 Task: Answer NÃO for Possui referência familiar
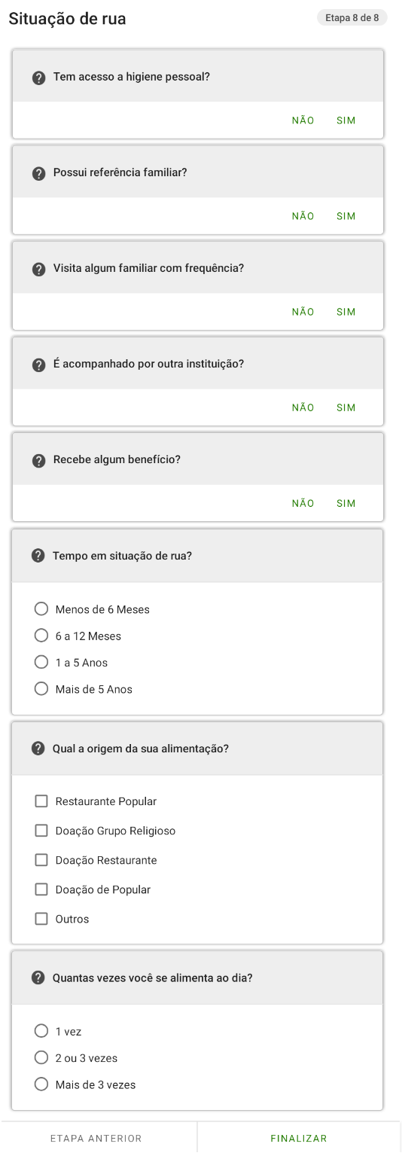[303, 216]
